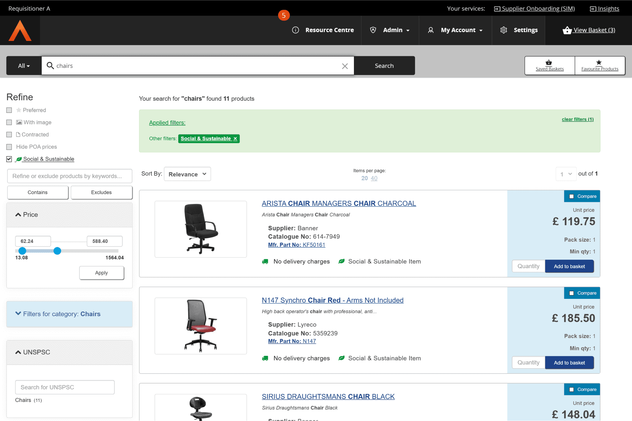Click Insights service icon link

(x=593, y=9)
